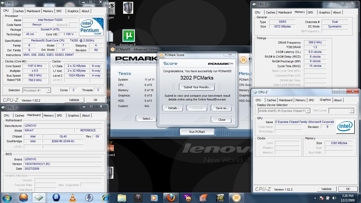
Task: Open VLC media player from taskbar
Action: click(x=72, y=197)
